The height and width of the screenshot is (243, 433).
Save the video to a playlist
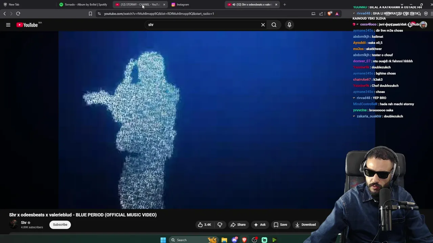point(280,224)
